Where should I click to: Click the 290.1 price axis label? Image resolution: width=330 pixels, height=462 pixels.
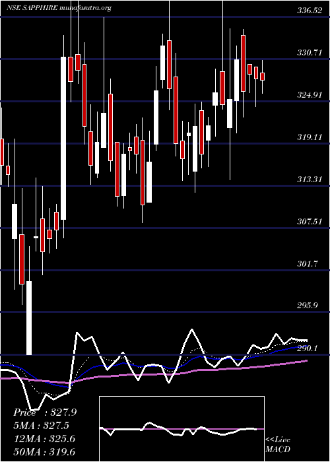(x=308, y=348)
